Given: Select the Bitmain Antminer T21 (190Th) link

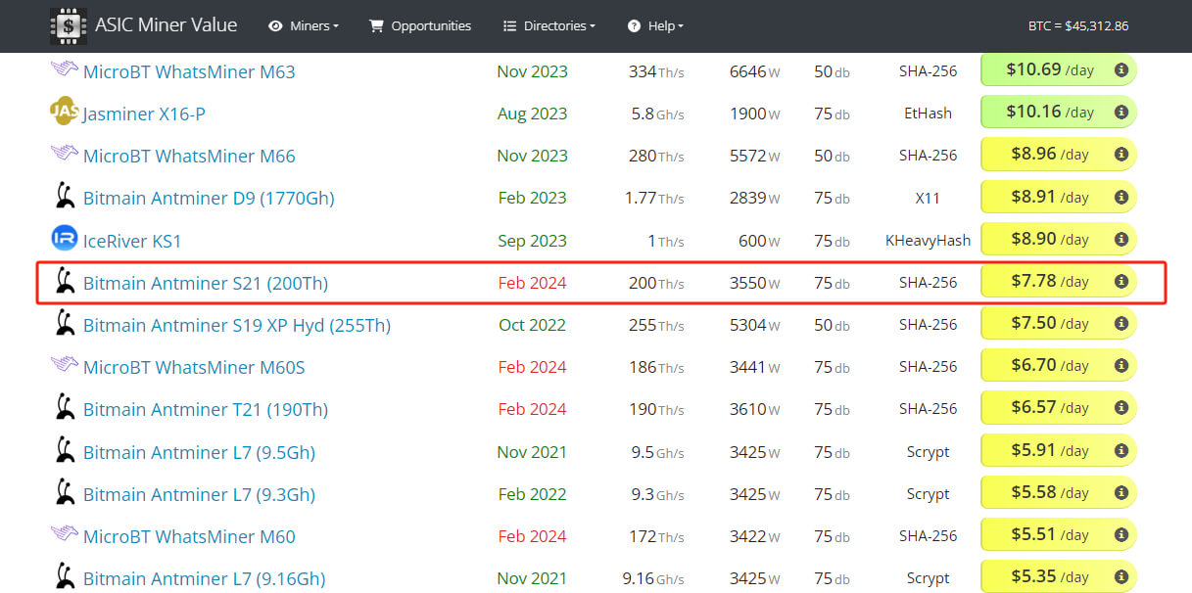Looking at the screenshot, I should (205, 410).
